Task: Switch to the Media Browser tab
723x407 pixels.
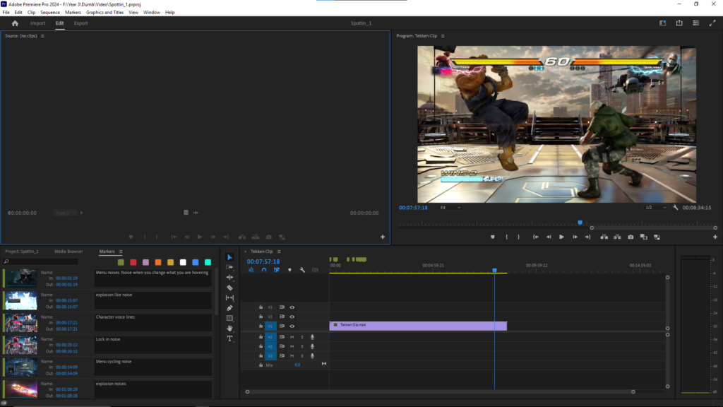Action: coord(68,252)
